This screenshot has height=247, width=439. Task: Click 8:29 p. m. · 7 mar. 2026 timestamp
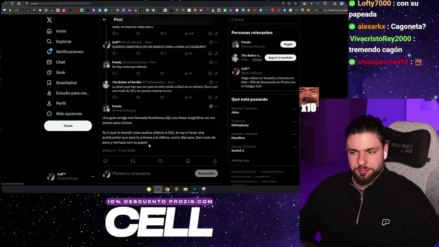(119, 151)
